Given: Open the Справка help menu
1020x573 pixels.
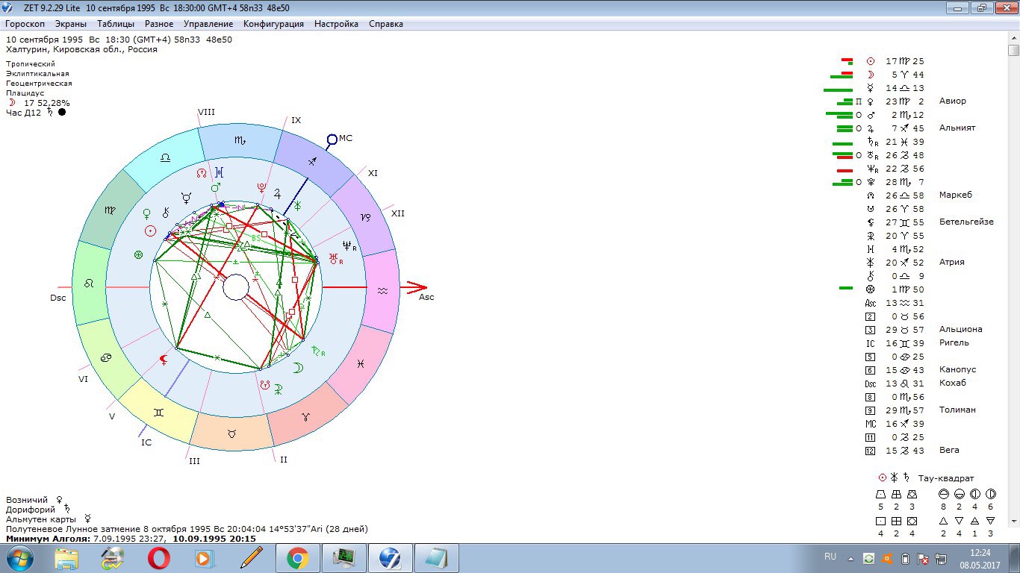Looking at the screenshot, I should click(385, 24).
